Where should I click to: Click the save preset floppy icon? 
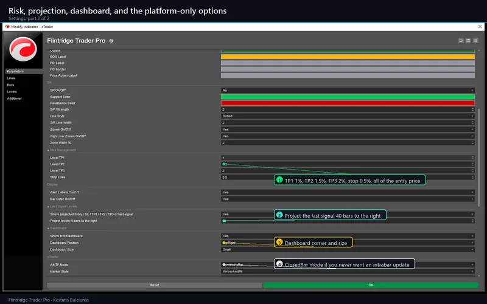click(468, 41)
